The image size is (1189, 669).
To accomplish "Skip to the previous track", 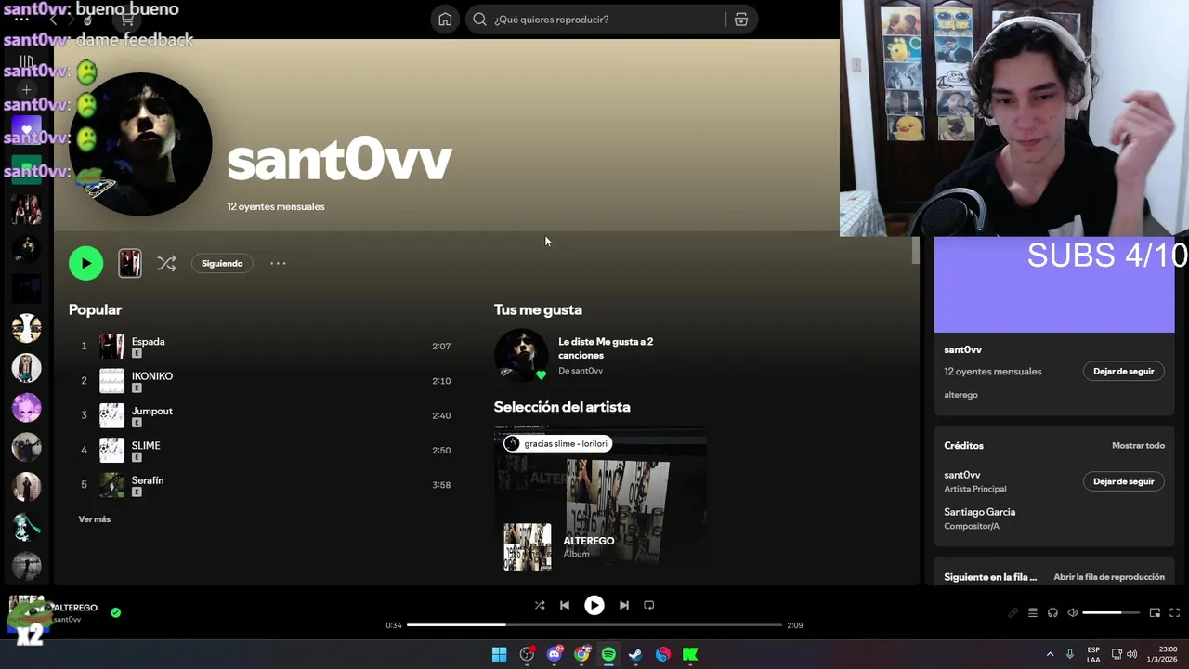I will (x=564, y=605).
